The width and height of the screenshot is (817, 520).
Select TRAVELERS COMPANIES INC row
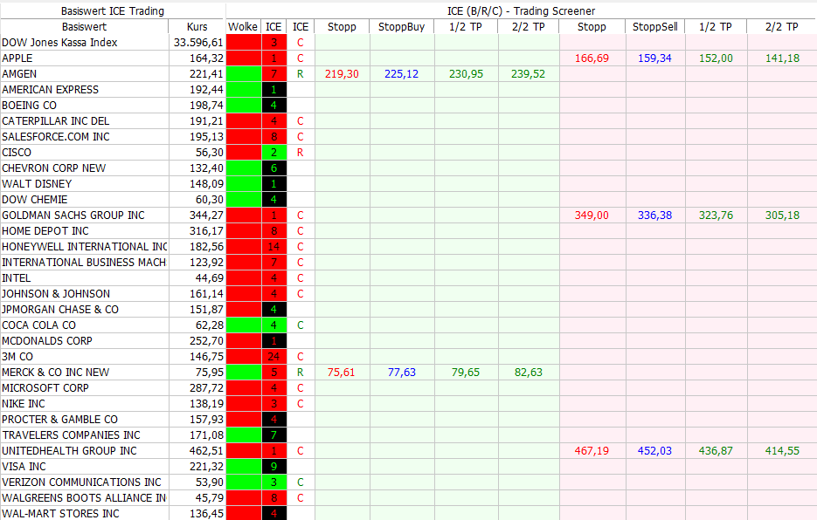pyautogui.click(x=71, y=435)
